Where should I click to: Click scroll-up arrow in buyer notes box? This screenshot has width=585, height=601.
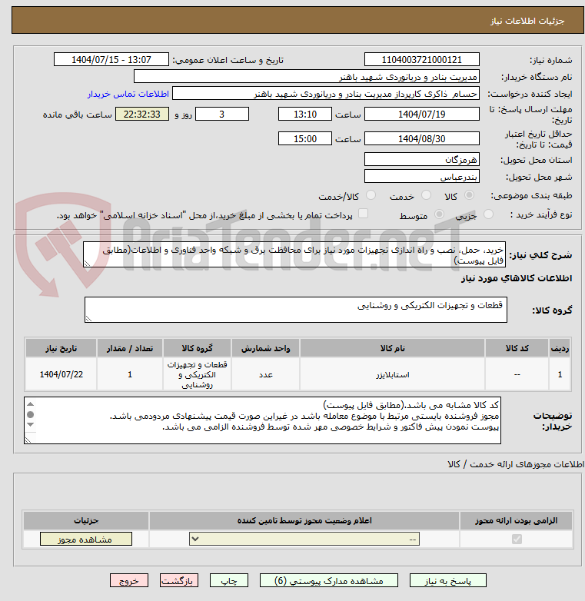pyautogui.click(x=31, y=404)
